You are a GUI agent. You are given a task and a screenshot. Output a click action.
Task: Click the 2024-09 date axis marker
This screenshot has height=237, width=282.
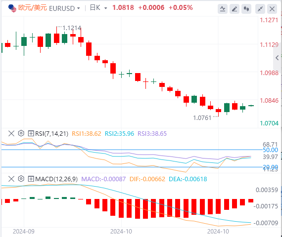(x=24, y=232)
